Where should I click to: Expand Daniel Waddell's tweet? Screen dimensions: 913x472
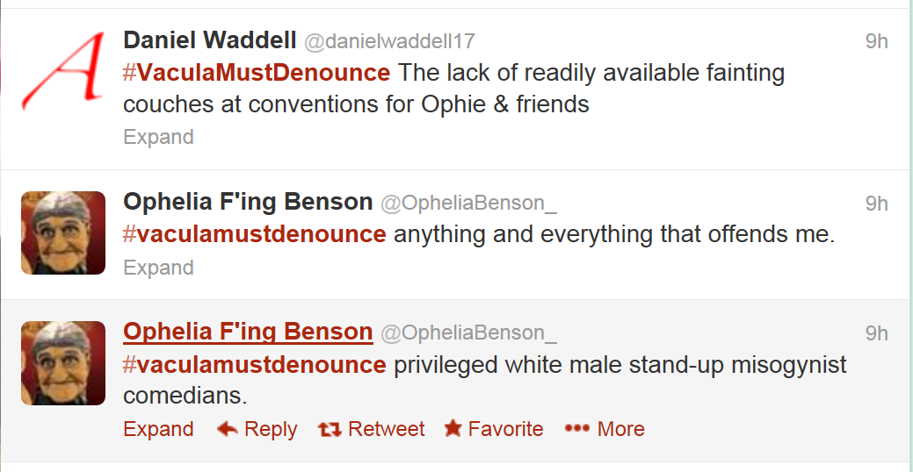point(158,137)
